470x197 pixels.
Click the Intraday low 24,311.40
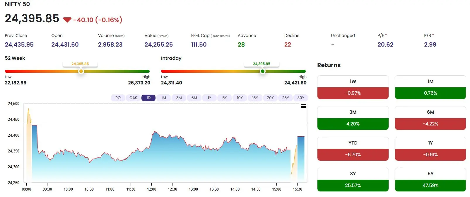click(x=171, y=83)
